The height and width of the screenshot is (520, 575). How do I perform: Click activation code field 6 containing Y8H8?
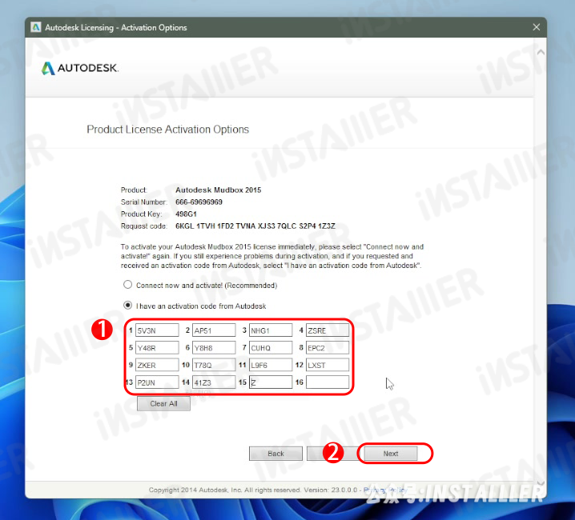pos(214,347)
